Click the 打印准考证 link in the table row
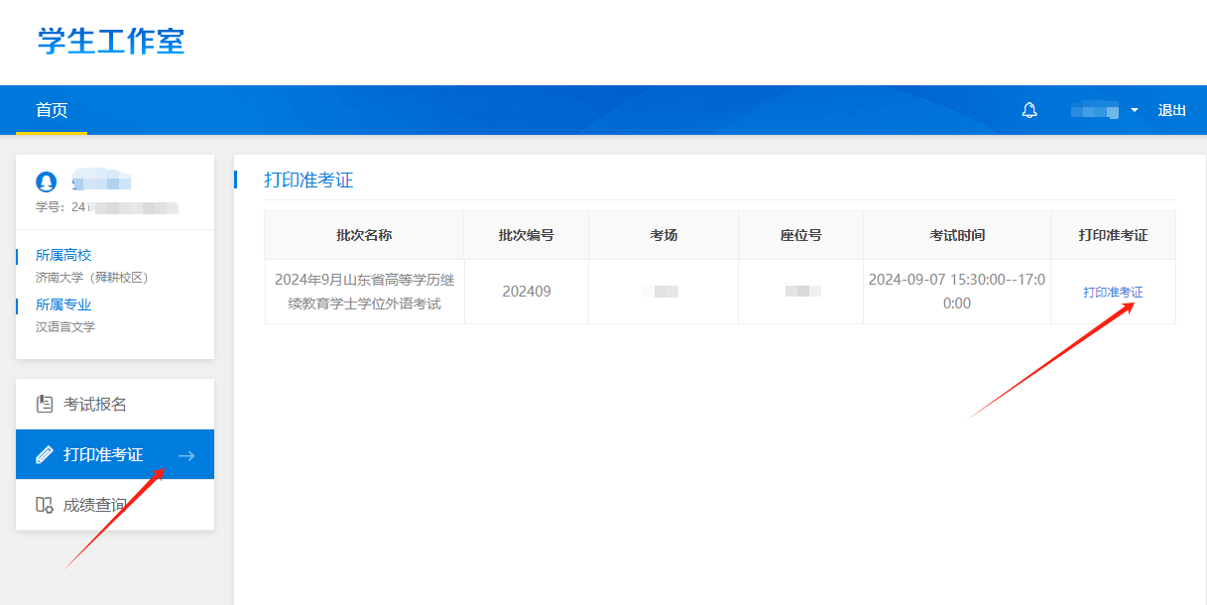 point(1111,291)
